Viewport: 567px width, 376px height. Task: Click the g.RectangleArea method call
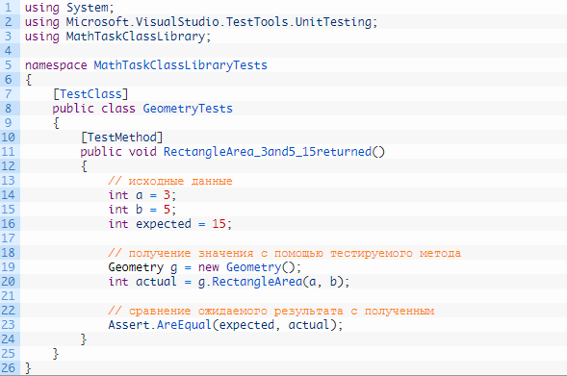point(250,282)
